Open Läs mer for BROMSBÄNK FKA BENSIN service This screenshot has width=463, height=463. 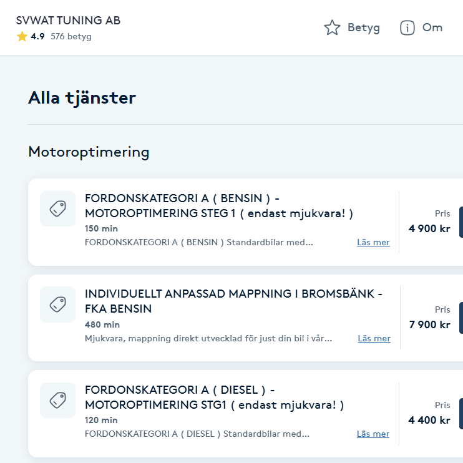coord(374,338)
